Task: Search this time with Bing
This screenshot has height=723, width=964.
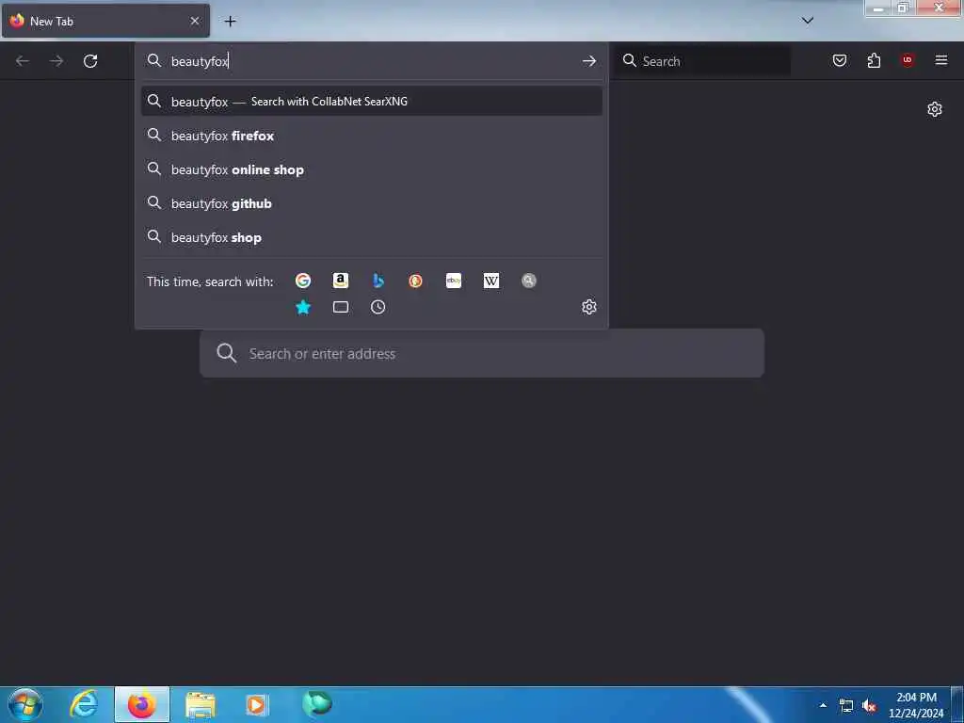Action: [378, 281]
